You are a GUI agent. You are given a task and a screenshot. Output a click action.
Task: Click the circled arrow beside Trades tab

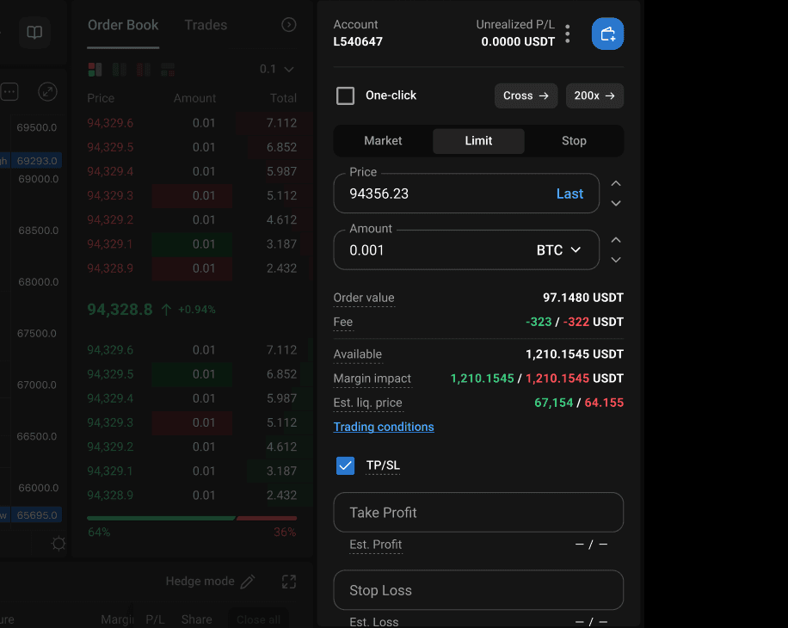point(289,25)
